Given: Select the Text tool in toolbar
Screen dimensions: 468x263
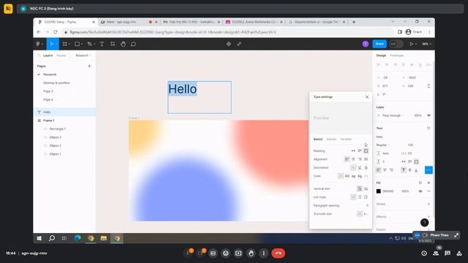Looking at the screenshot, I should [102, 44].
